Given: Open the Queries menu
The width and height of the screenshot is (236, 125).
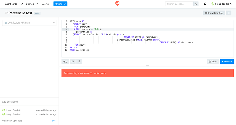Looking at the screenshot, I should [30, 4].
